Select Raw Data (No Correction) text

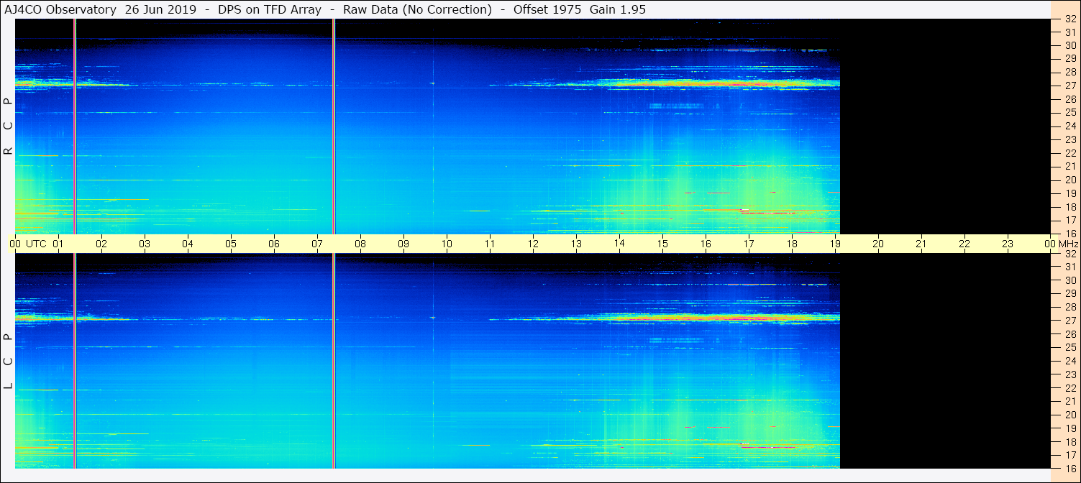417,9
